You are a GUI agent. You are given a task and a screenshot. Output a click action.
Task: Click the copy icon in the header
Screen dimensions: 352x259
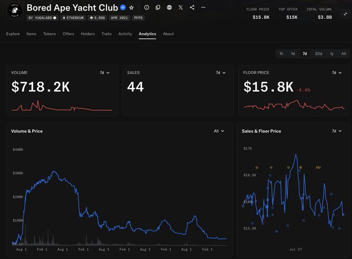point(158,7)
